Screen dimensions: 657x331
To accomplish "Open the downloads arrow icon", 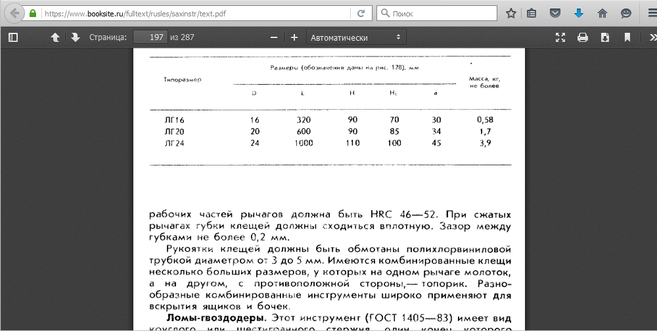I will (579, 13).
